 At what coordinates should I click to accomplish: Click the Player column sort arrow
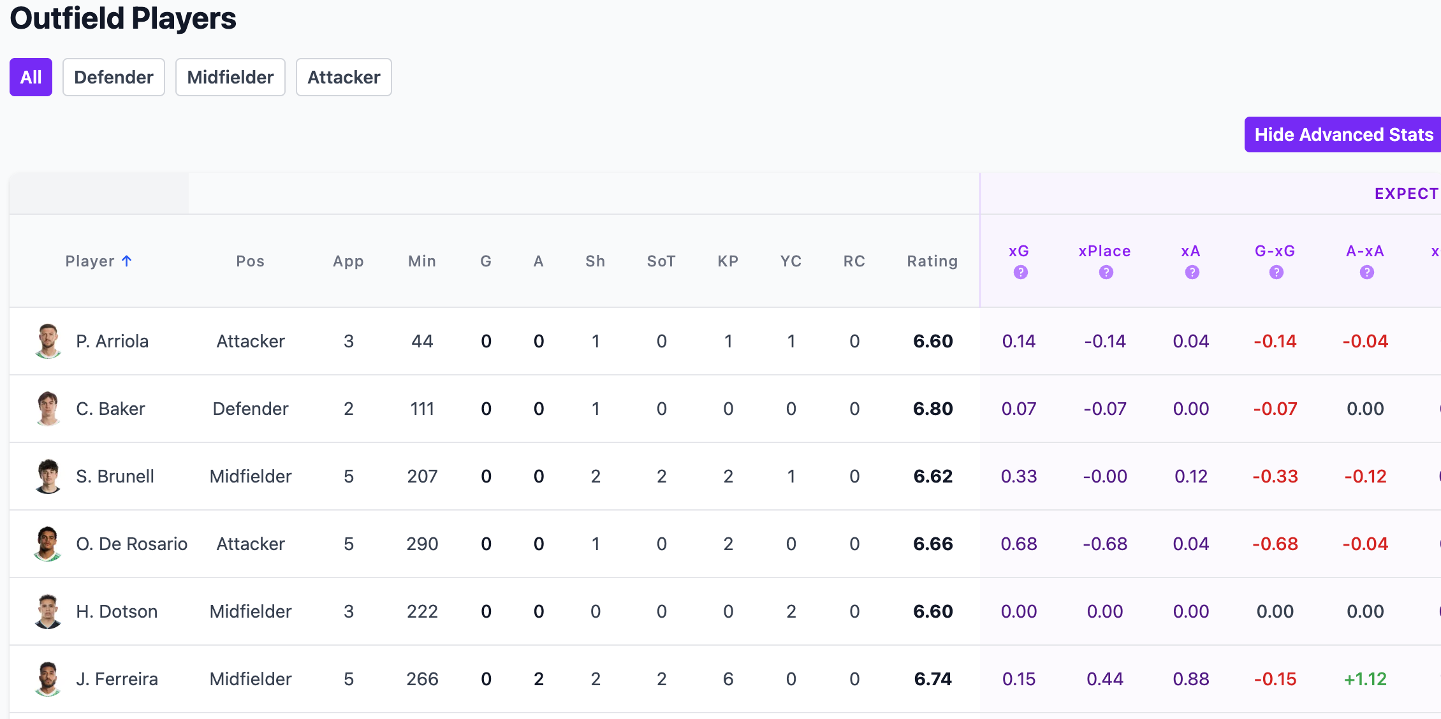[x=127, y=261]
